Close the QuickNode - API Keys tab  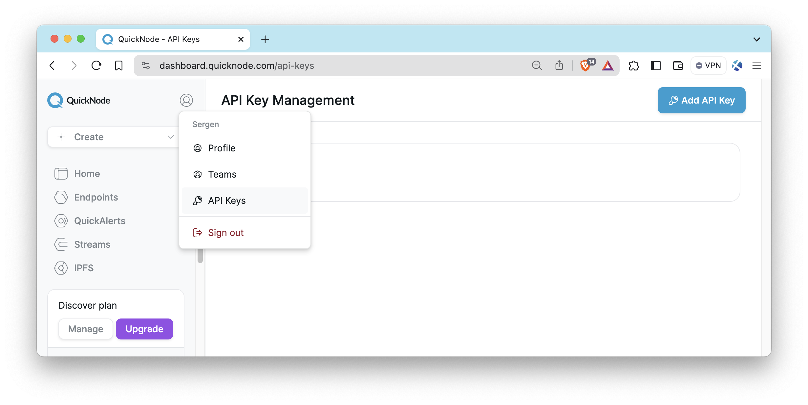point(241,39)
